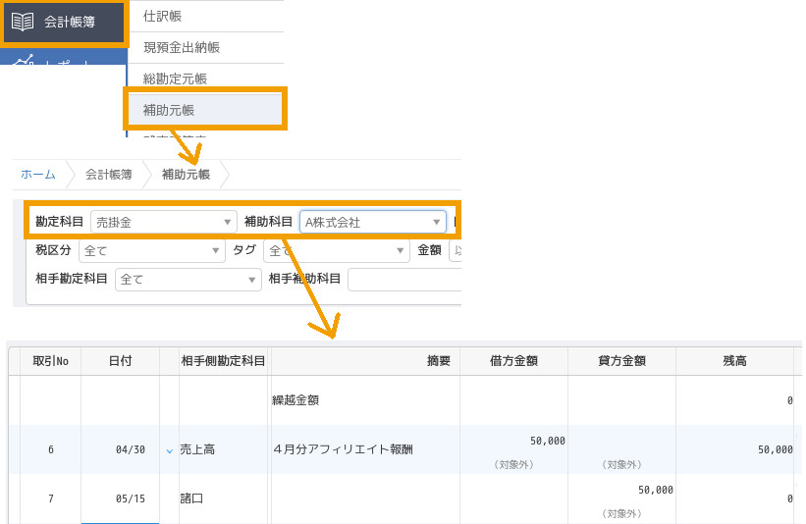Screen dimensions: 806x524
Task: Click the 貸方金額 column header
Action: tap(621, 361)
